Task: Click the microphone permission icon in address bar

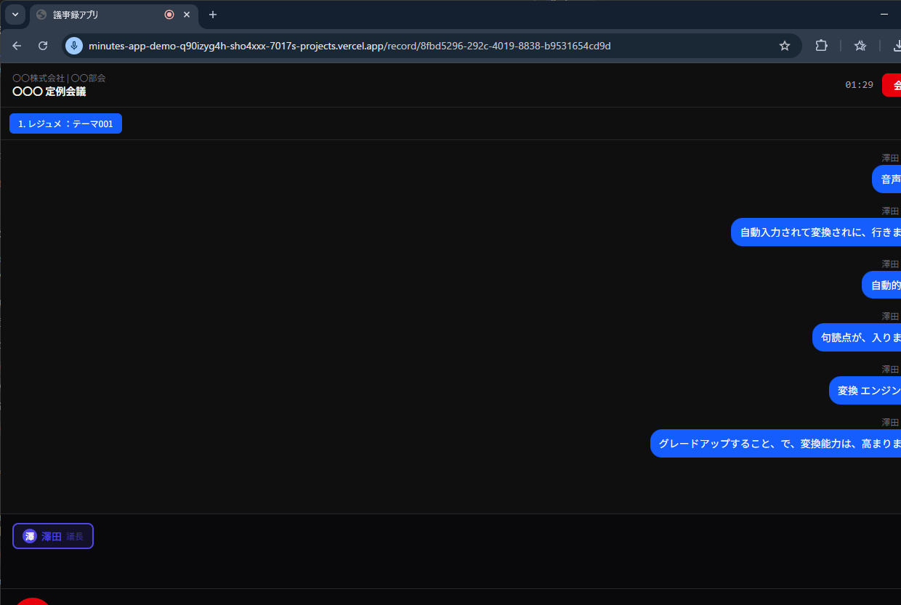Action: 74,46
